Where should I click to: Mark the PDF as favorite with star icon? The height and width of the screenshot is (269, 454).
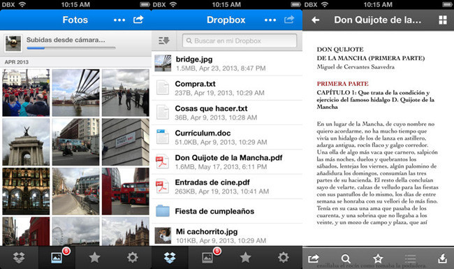pos(378,259)
